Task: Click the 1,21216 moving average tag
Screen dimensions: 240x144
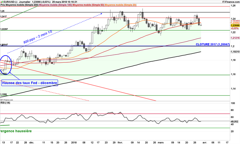Action: (x=235, y=38)
